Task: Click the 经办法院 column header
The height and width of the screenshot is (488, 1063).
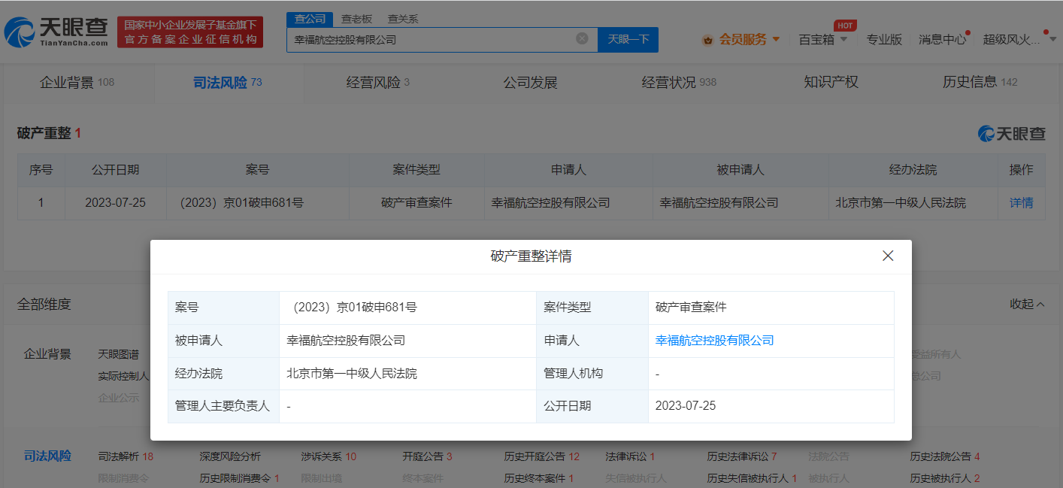Action: [913, 170]
